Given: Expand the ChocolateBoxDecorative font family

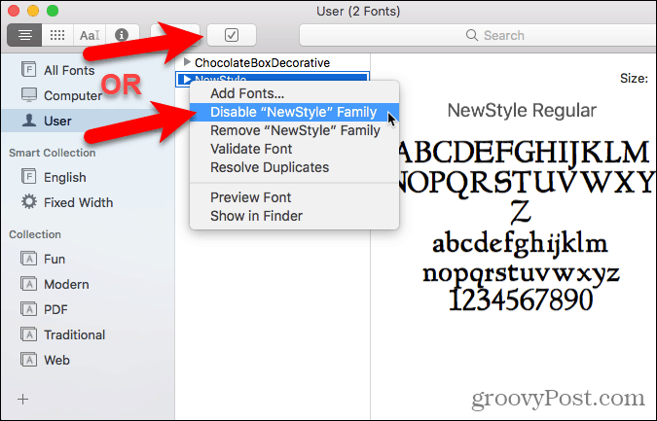Looking at the screenshot, I should [187, 62].
